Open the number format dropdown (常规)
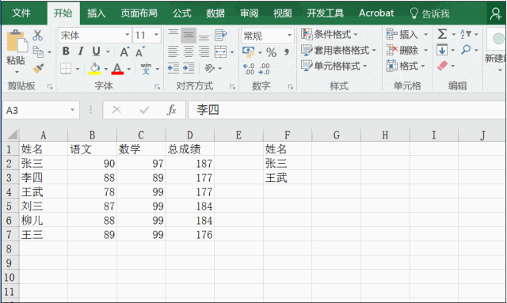 289,36
